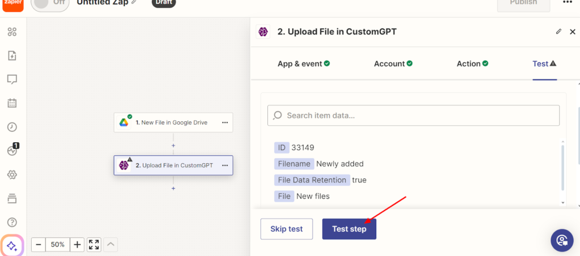Click the Search item data field
The height and width of the screenshot is (256, 580).
[x=413, y=116]
